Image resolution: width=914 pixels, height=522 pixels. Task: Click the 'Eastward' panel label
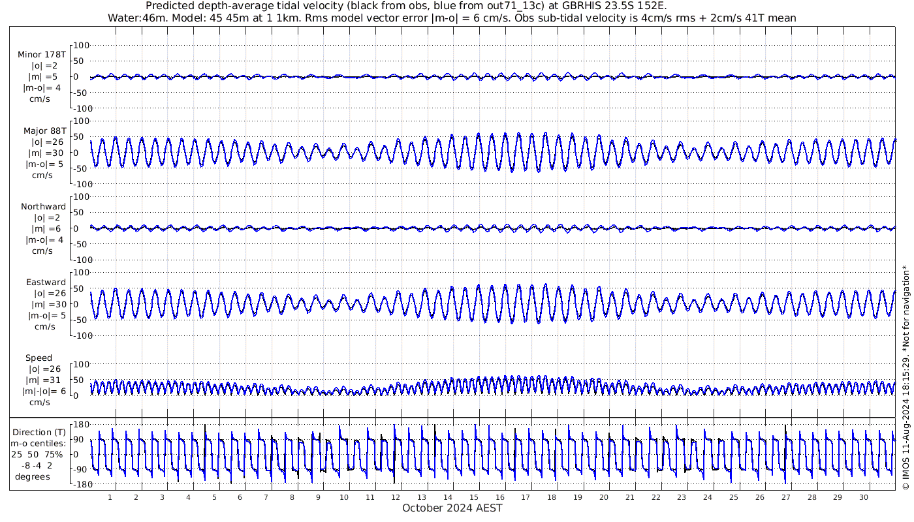coord(46,282)
